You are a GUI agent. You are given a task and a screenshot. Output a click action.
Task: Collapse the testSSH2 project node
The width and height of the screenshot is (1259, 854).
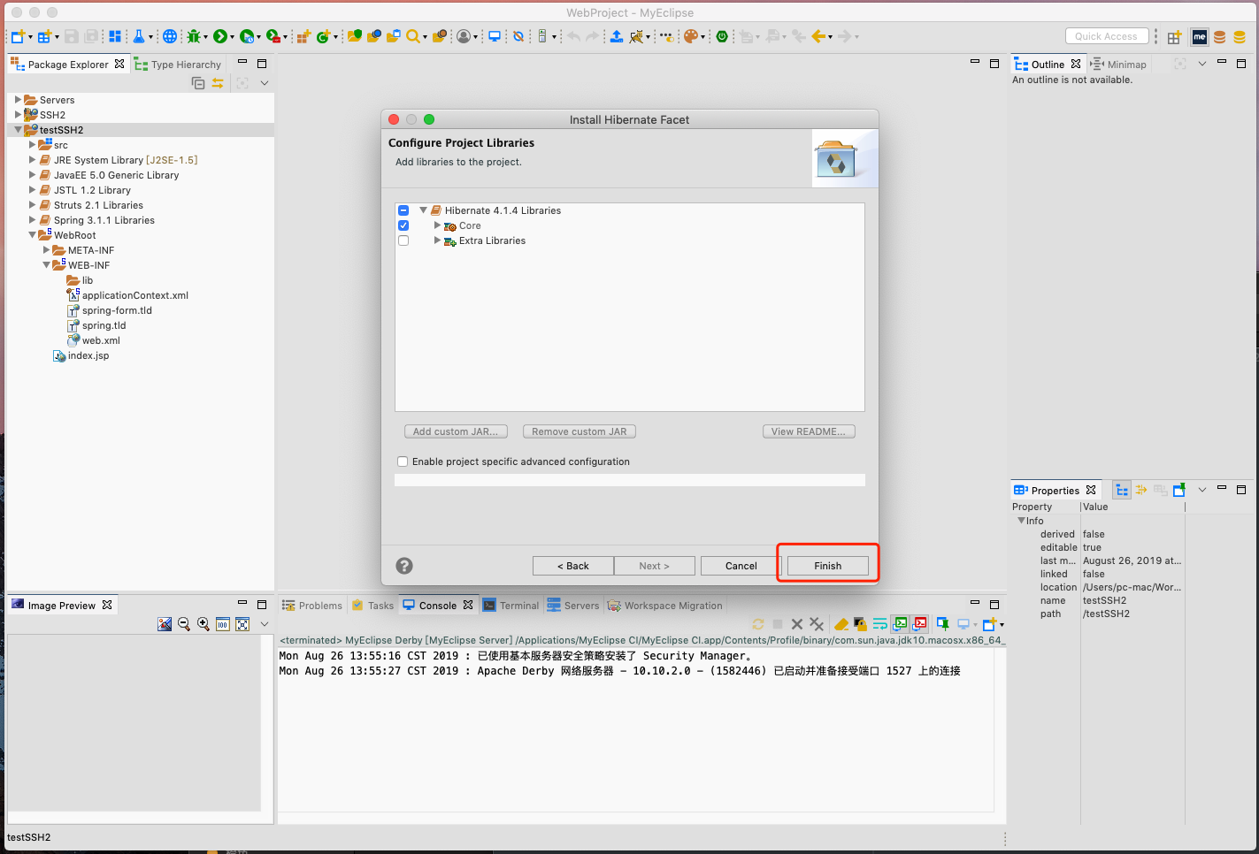[x=18, y=130]
